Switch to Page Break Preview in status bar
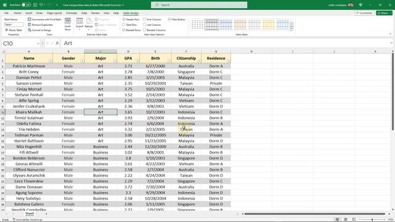 tap(354, 220)
